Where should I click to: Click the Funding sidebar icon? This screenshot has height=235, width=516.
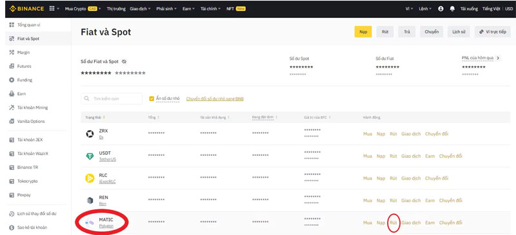[12, 80]
